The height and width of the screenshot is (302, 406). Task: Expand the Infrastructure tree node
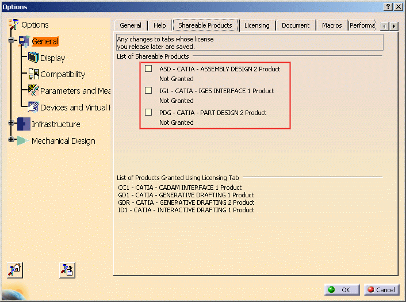(x=11, y=123)
